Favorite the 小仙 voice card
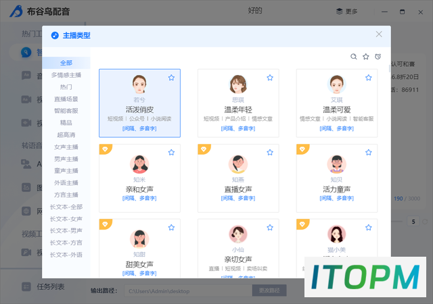Screen dimensions: 433x304 click(270, 228)
